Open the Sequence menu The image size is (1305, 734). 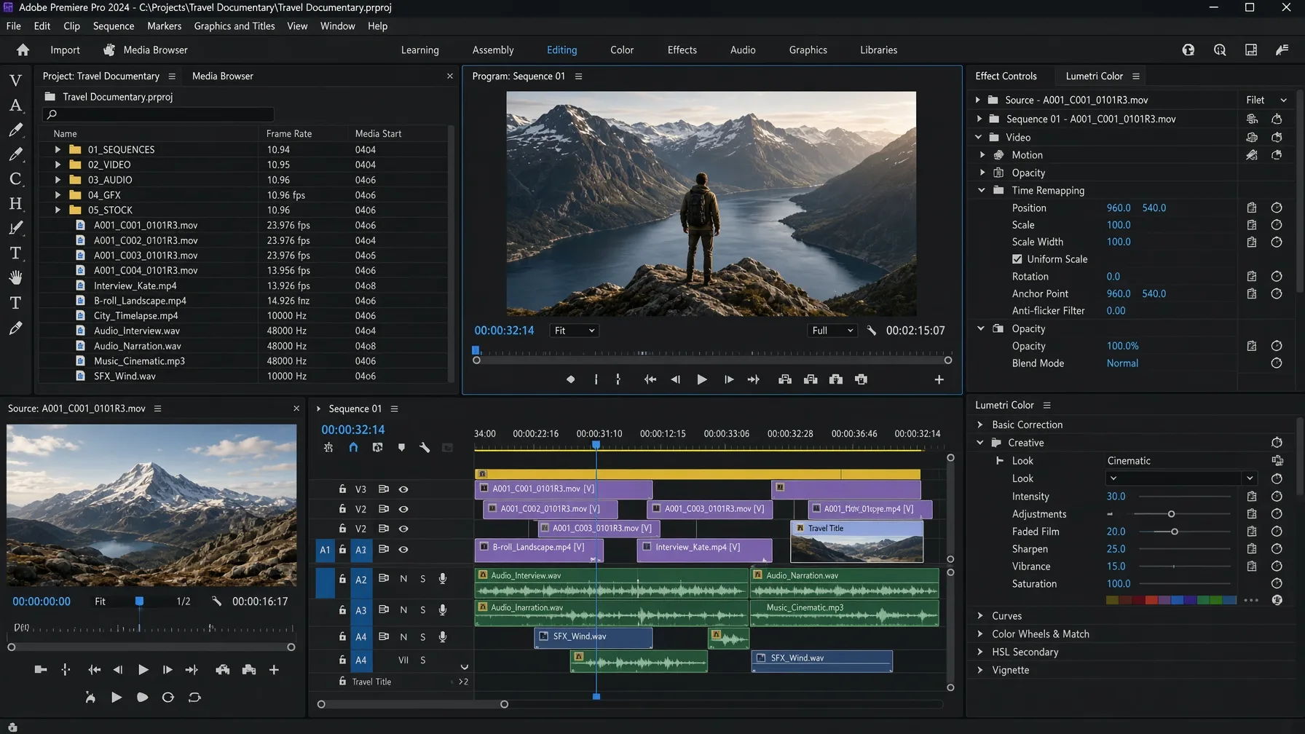point(114,25)
